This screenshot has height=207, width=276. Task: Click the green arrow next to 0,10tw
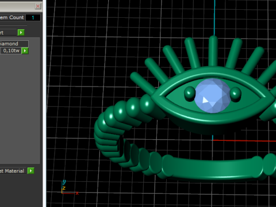tap(25, 51)
